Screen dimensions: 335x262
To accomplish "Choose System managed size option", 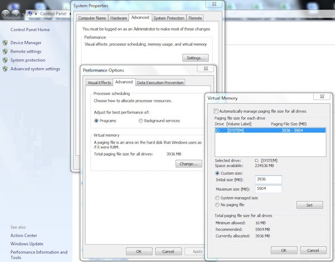I will [x=218, y=198].
